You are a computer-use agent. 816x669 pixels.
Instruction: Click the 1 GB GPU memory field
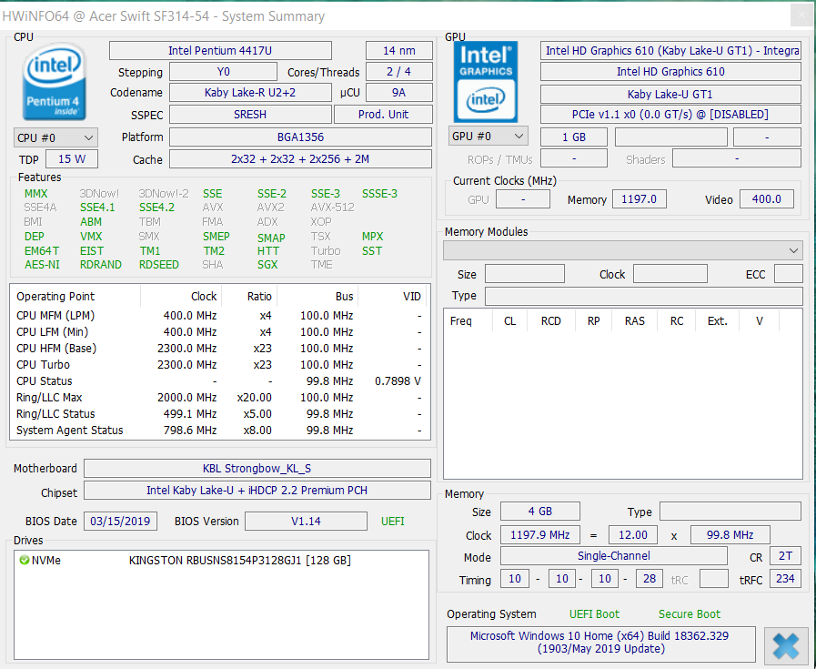click(574, 137)
